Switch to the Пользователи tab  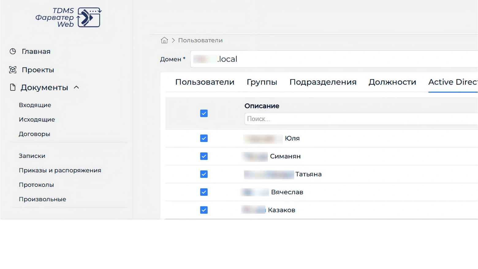tap(205, 82)
